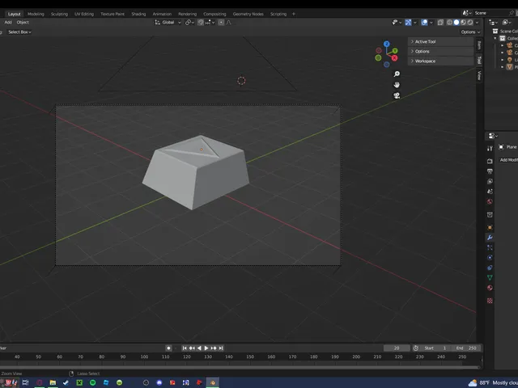
Task: Switch to material preview shading
Action: click(463, 23)
